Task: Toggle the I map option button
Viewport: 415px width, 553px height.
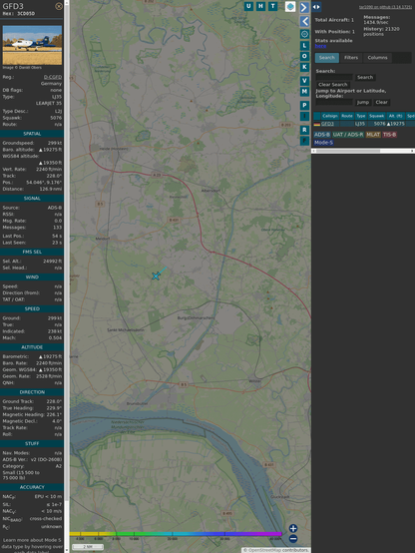Action: coord(304,116)
